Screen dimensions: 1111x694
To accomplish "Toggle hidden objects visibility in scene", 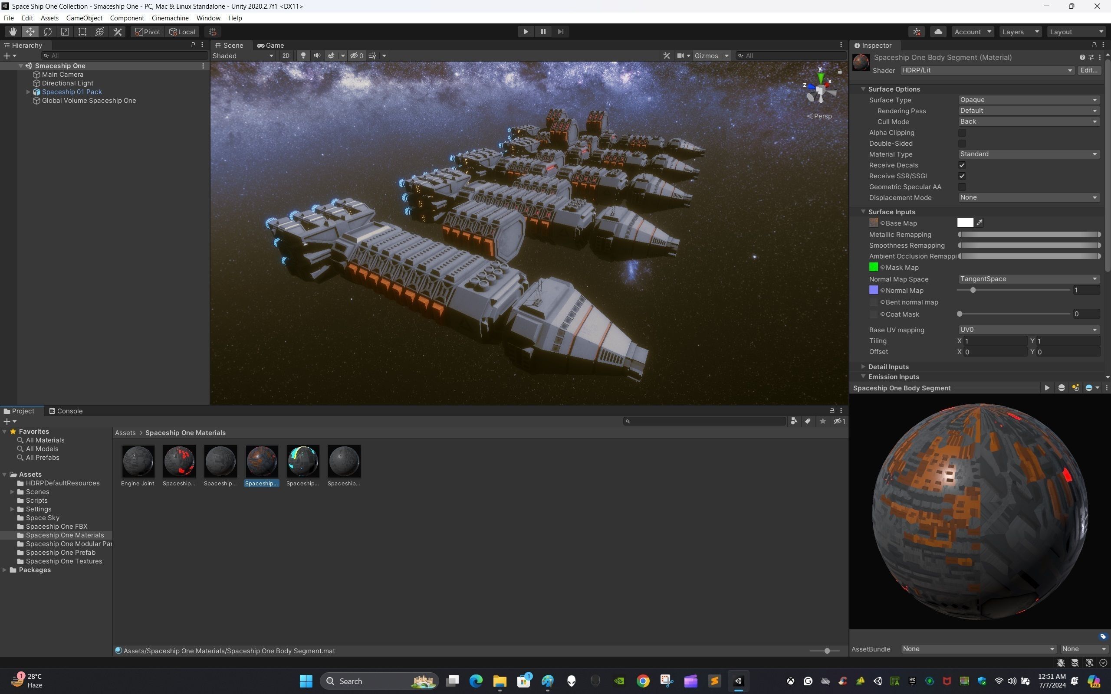I will [x=357, y=56].
